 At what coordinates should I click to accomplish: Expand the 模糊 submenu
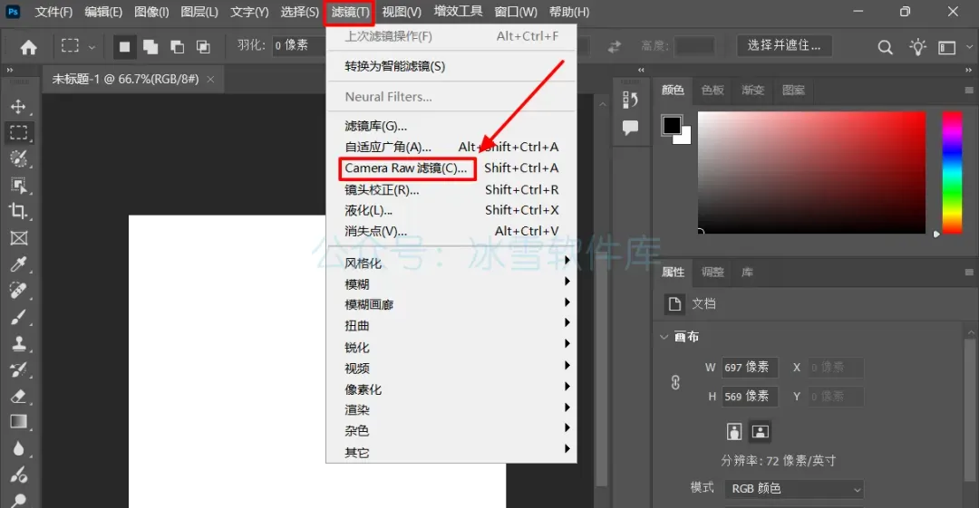tap(451, 284)
